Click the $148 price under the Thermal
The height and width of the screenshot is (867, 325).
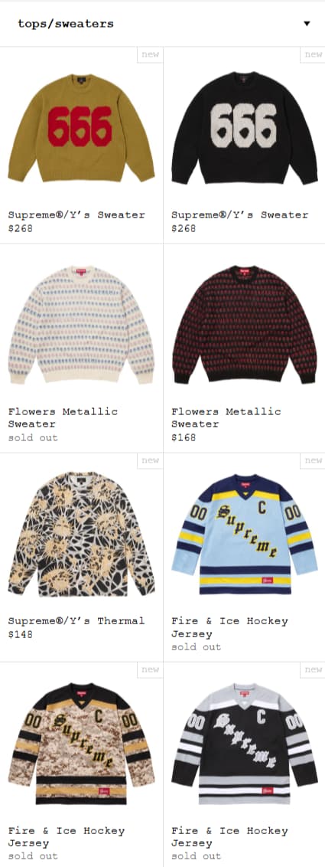pyautogui.click(x=21, y=634)
